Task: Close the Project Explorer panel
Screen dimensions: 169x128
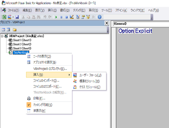Action: (107, 23)
